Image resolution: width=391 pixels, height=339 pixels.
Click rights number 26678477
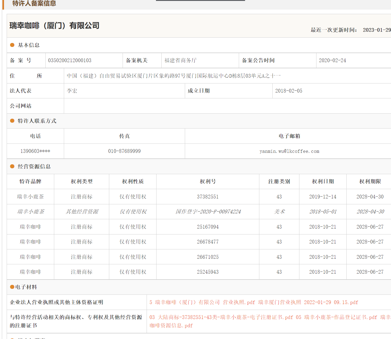[208, 242]
